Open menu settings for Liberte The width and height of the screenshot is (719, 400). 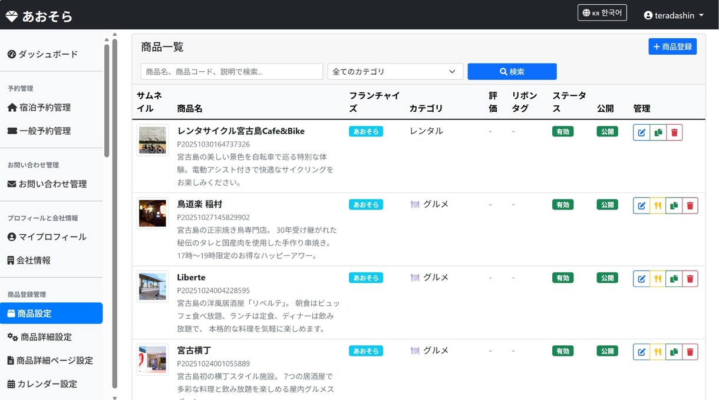[658, 279]
